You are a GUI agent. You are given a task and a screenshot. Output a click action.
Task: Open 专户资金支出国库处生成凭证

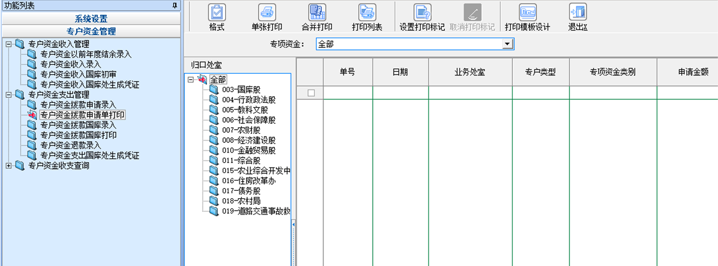point(90,155)
